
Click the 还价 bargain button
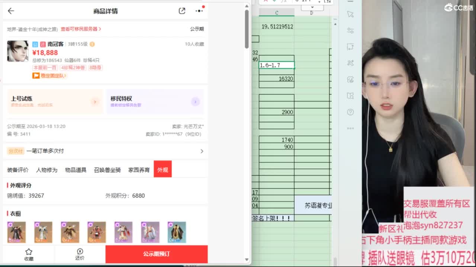coord(80,254)
